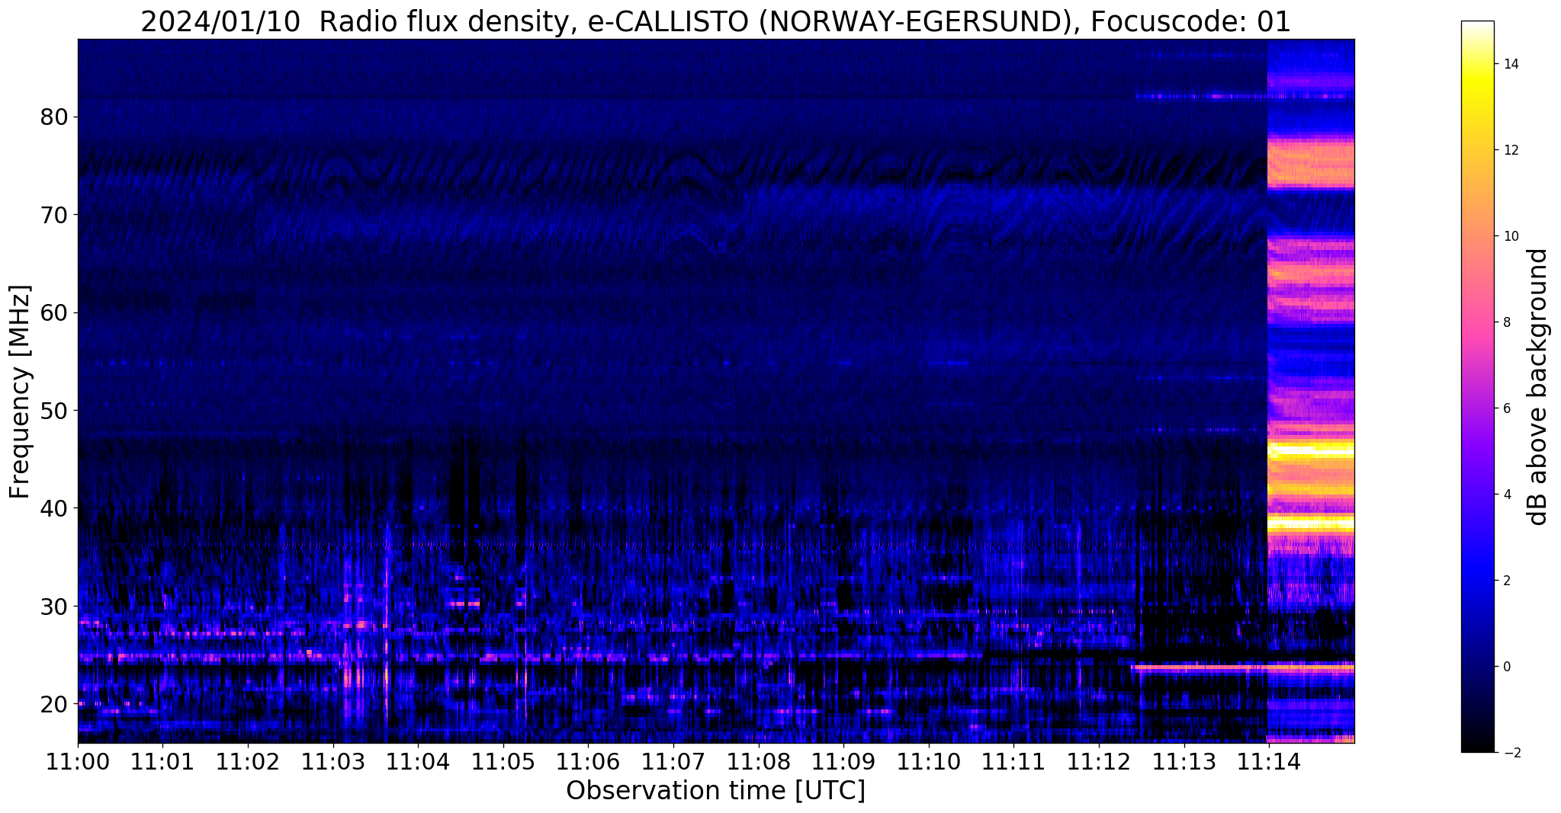Click the bright horizontal line near 24 MHz
Viewport: 1561px width, 813px height.
pos(1243,668)
